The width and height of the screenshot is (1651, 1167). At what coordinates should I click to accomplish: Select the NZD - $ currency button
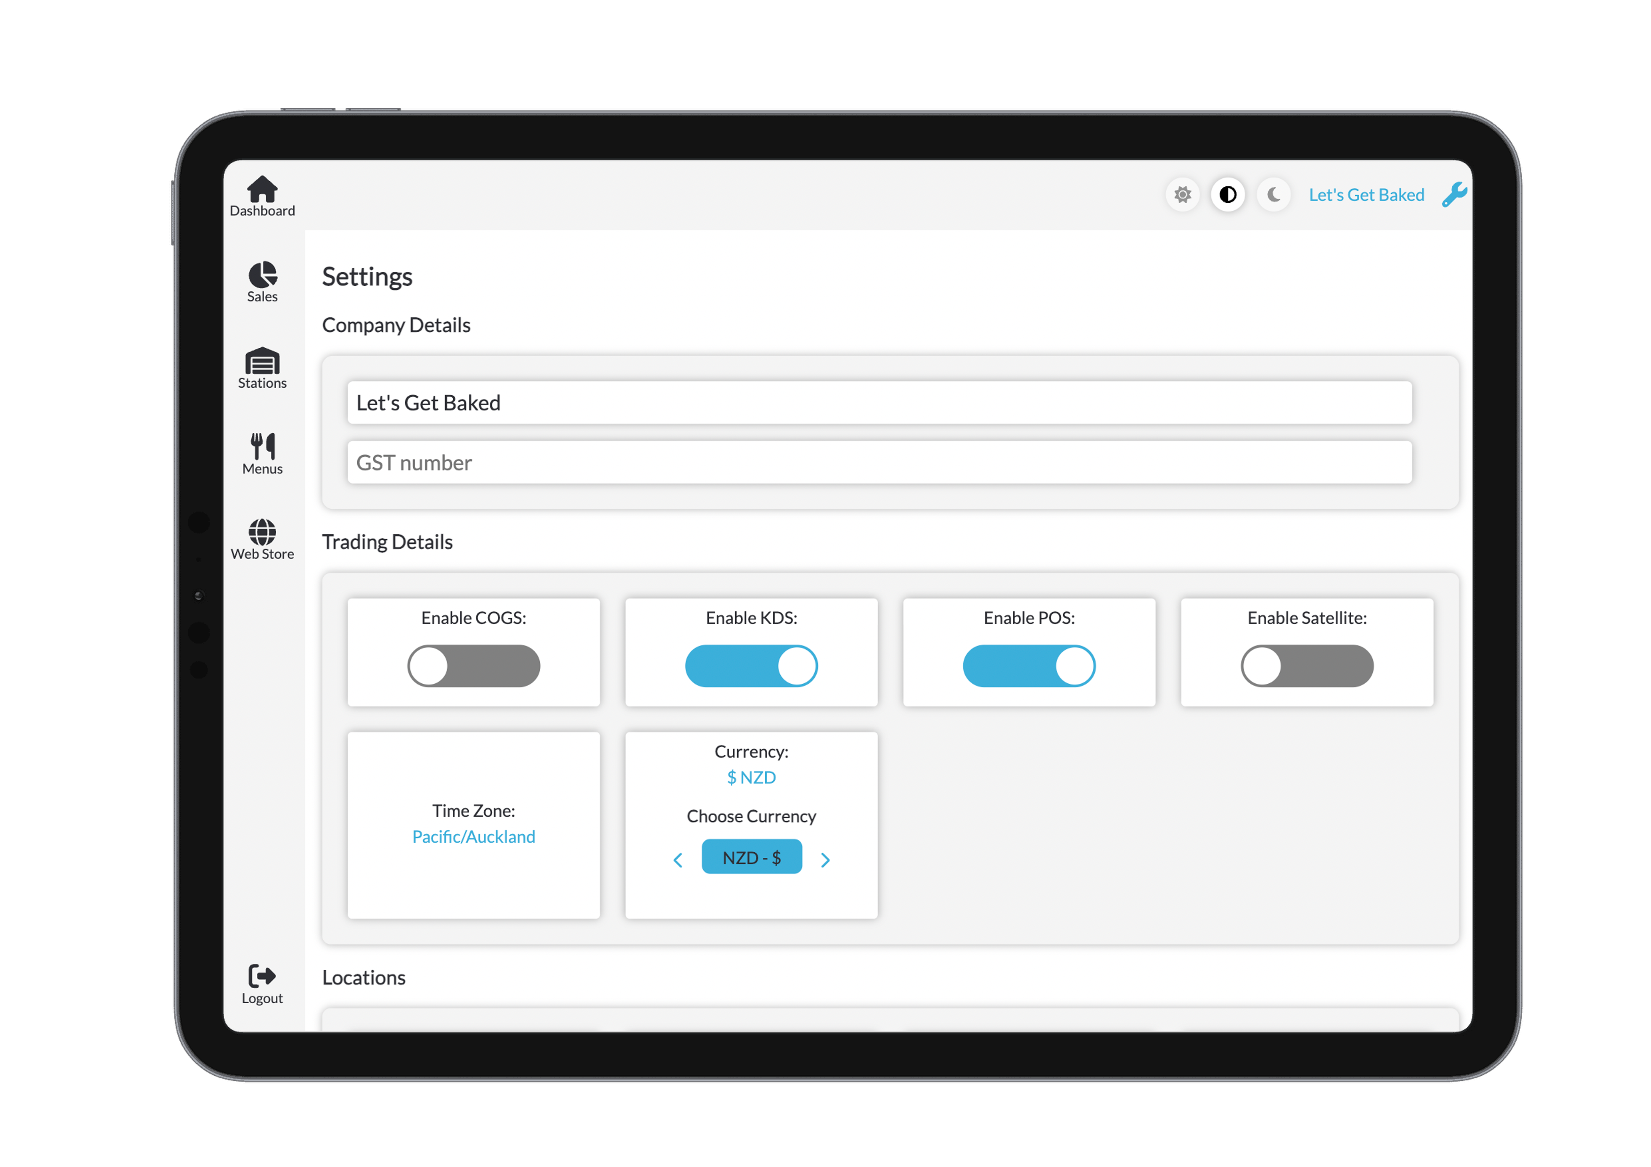coord(752,857)
